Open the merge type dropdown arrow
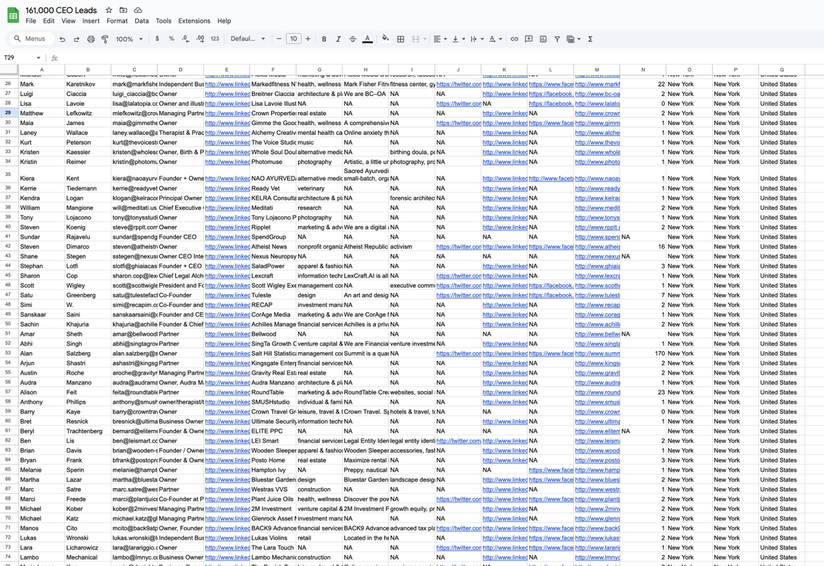Image resolution: width=824 pixels, height=566 pixels. click(424, 39)
